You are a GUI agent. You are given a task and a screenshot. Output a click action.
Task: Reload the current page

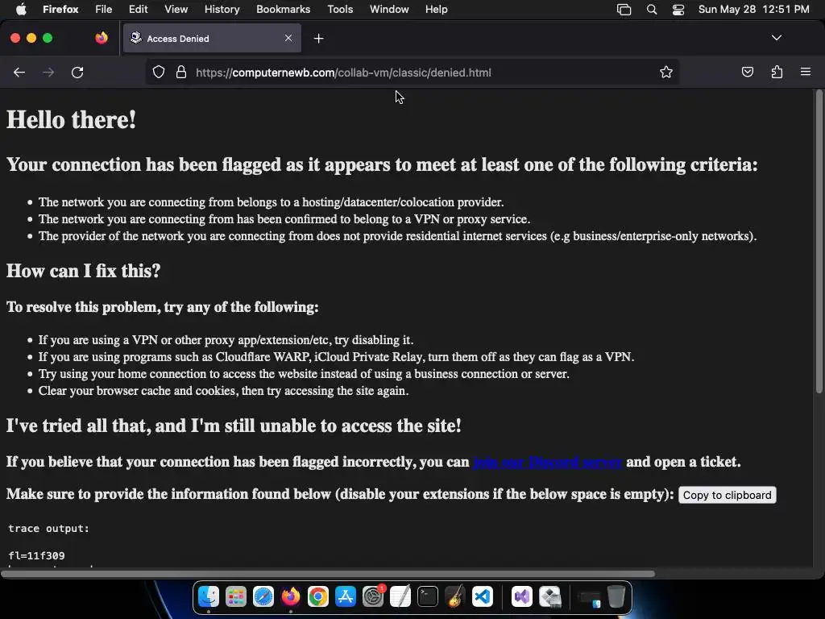tap(77, 72)
